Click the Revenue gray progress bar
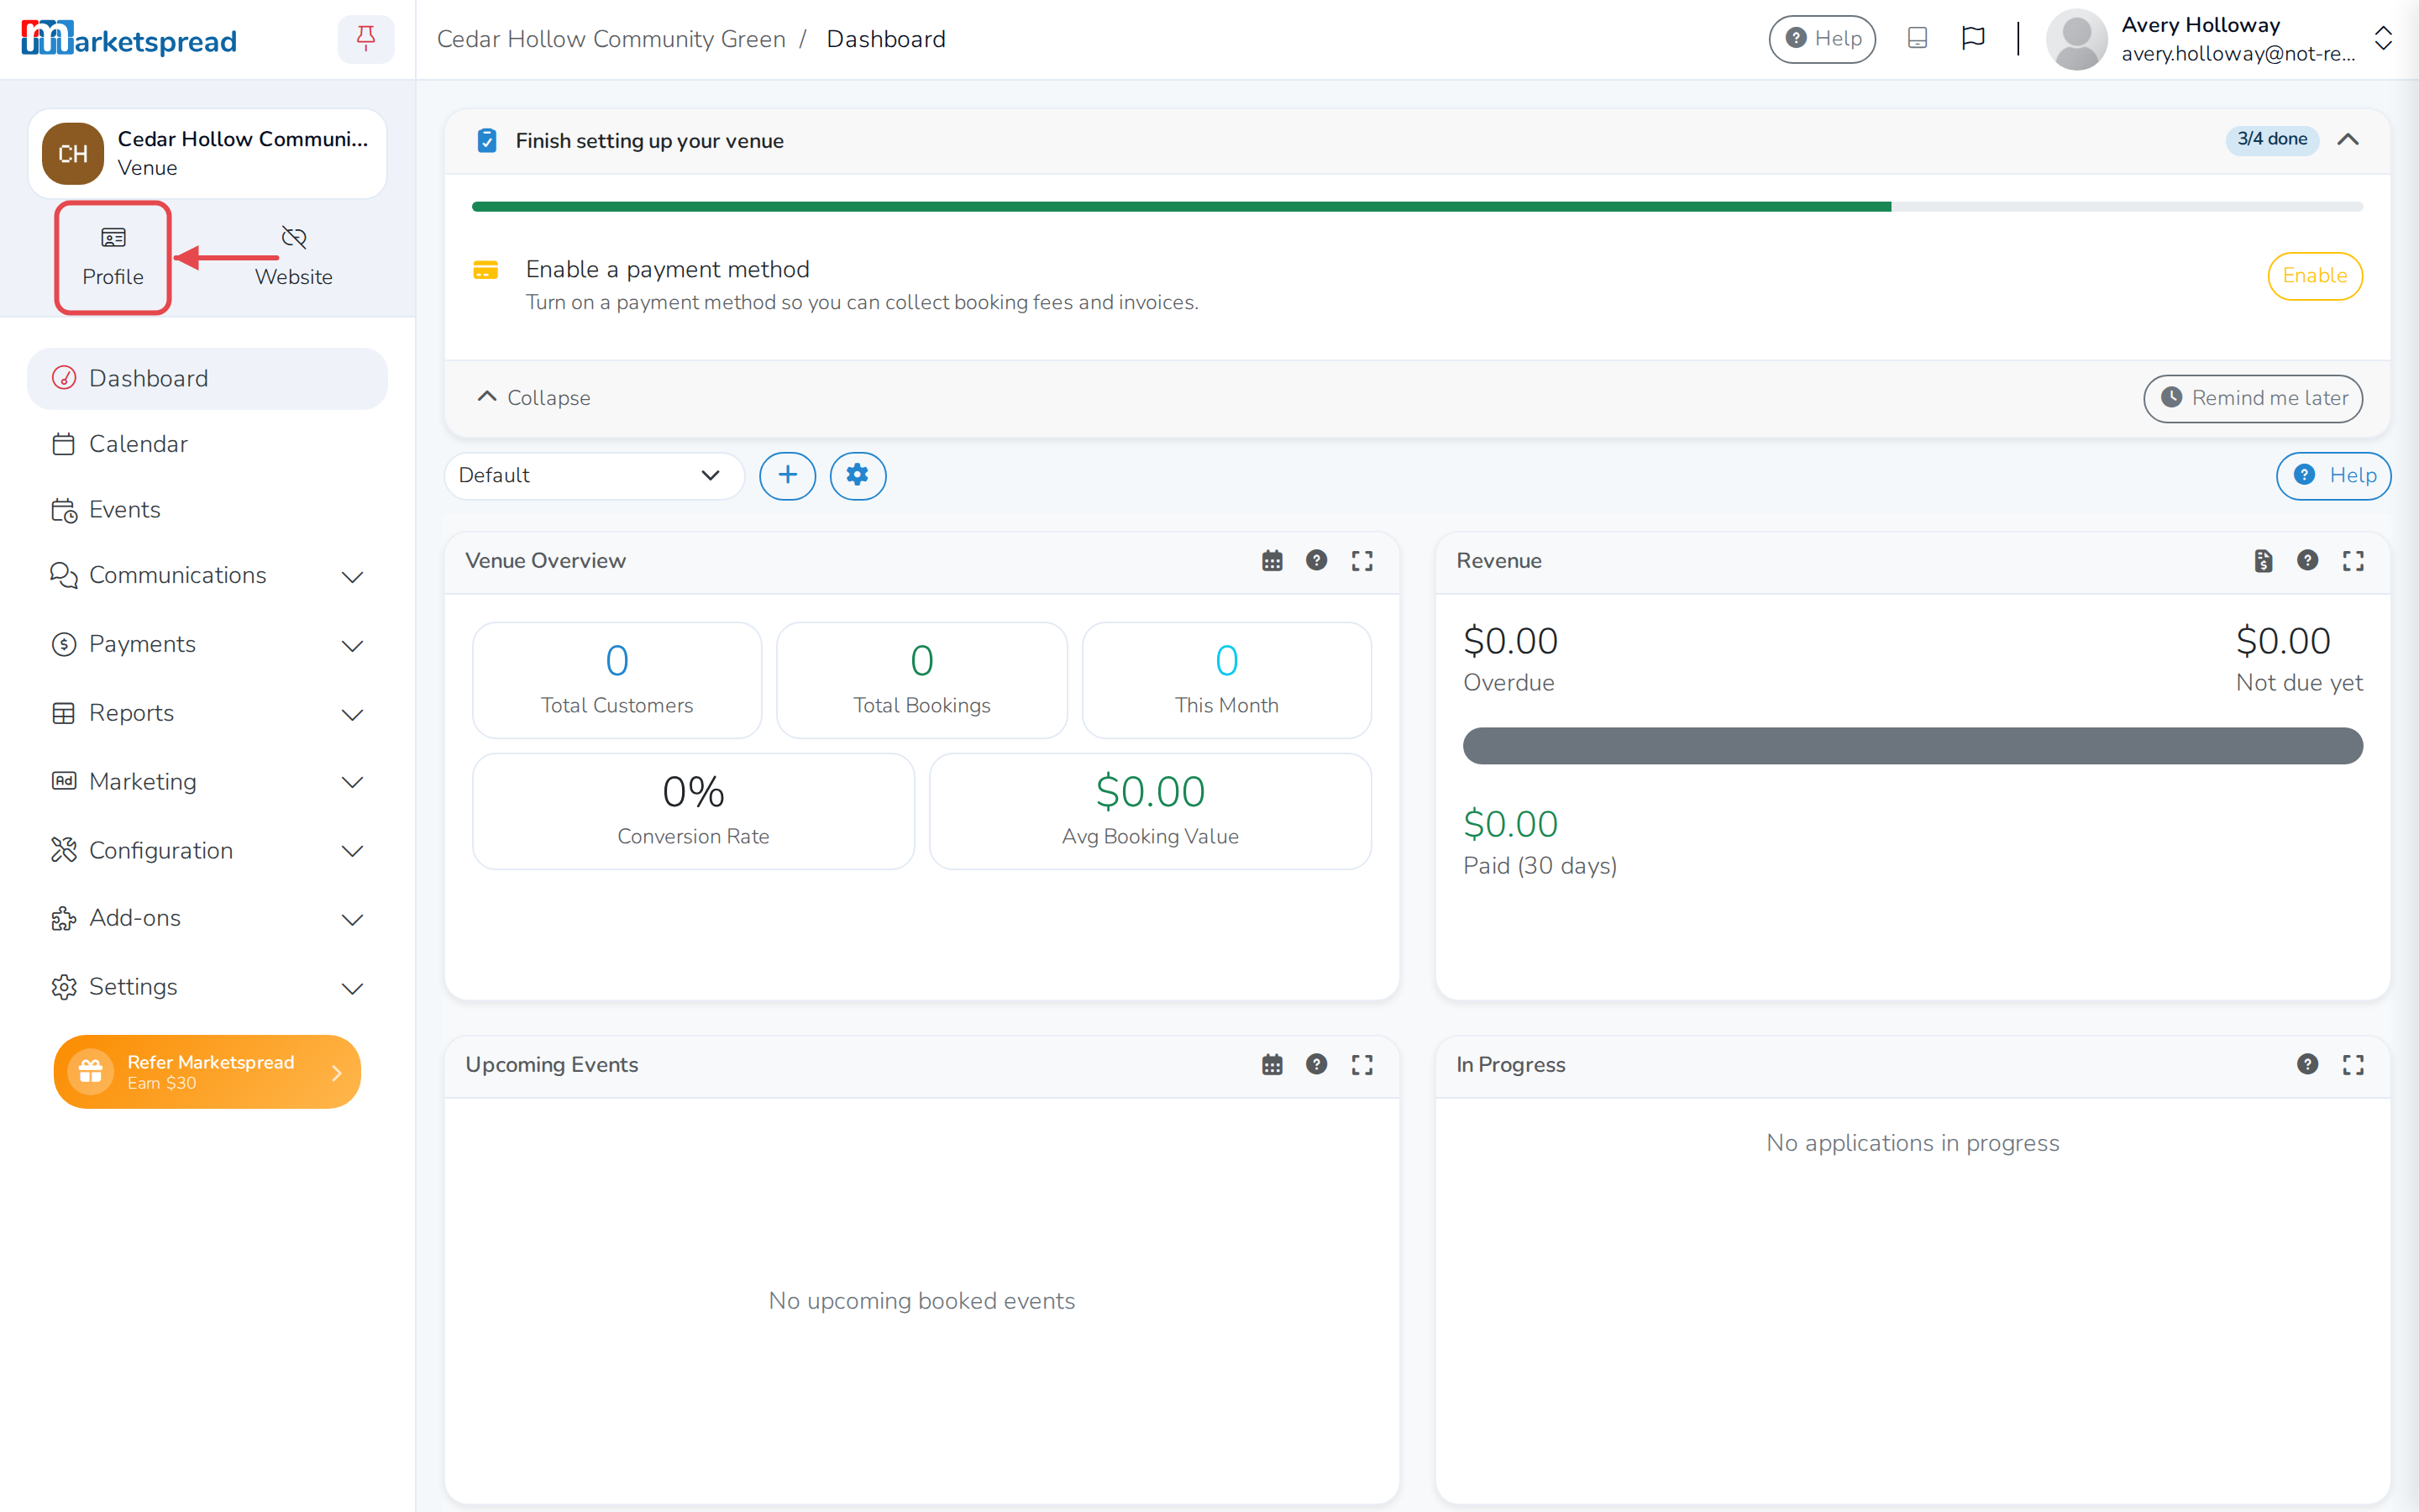 point(1913,746)
